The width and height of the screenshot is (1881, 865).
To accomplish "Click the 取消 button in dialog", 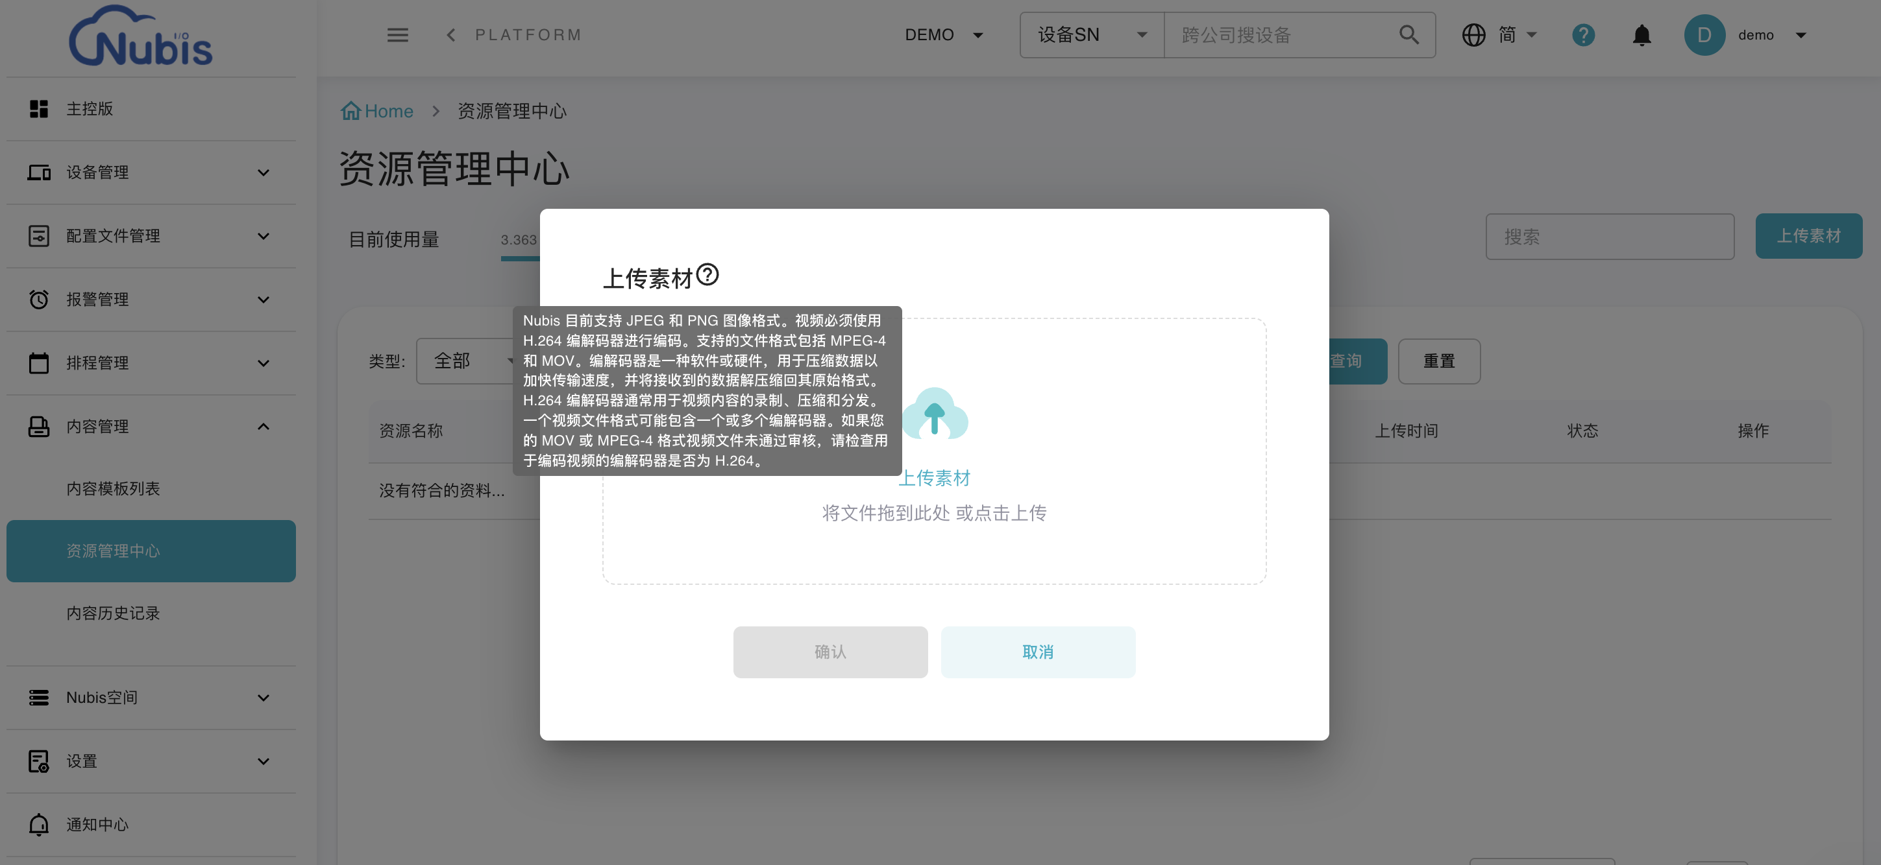I will [x=1037, y=652].
